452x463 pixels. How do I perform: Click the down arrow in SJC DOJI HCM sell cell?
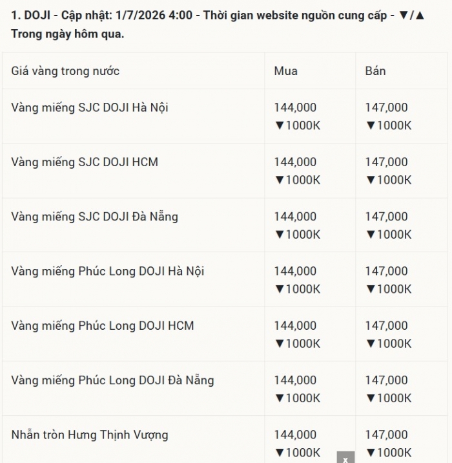click(x=371, y=180)
